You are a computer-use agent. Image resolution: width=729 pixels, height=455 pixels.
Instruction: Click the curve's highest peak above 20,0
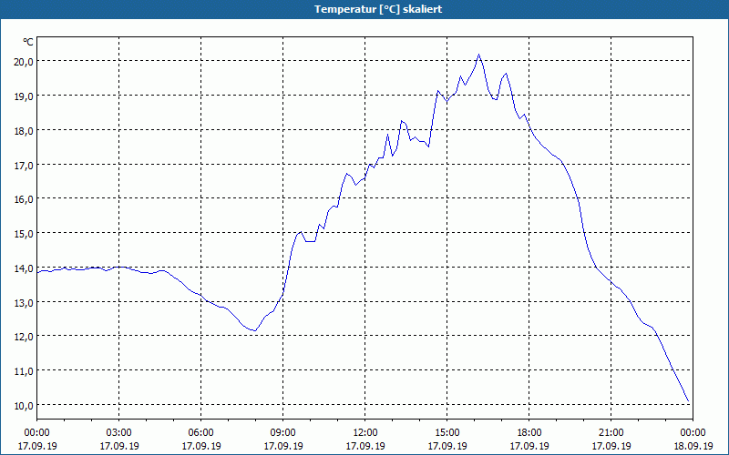[x=479, y=55]
